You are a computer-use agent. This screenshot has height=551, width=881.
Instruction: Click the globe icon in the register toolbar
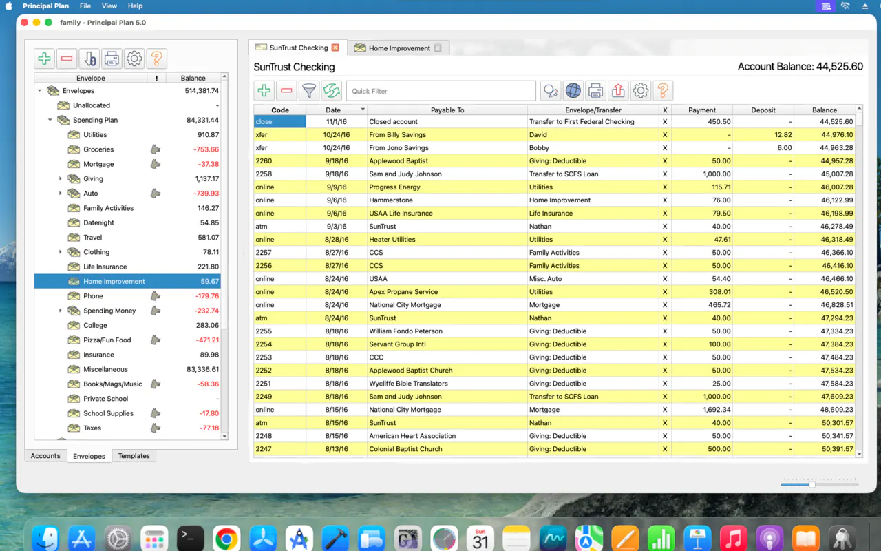pos(573,91)
